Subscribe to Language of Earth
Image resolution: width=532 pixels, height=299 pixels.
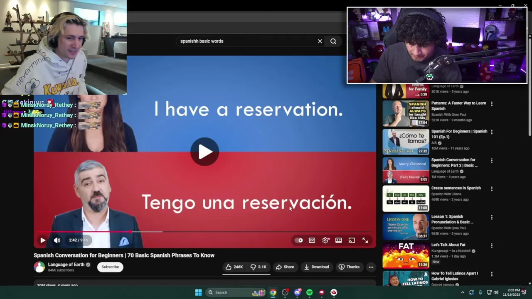pyautogui.click(x=110, y=267)
